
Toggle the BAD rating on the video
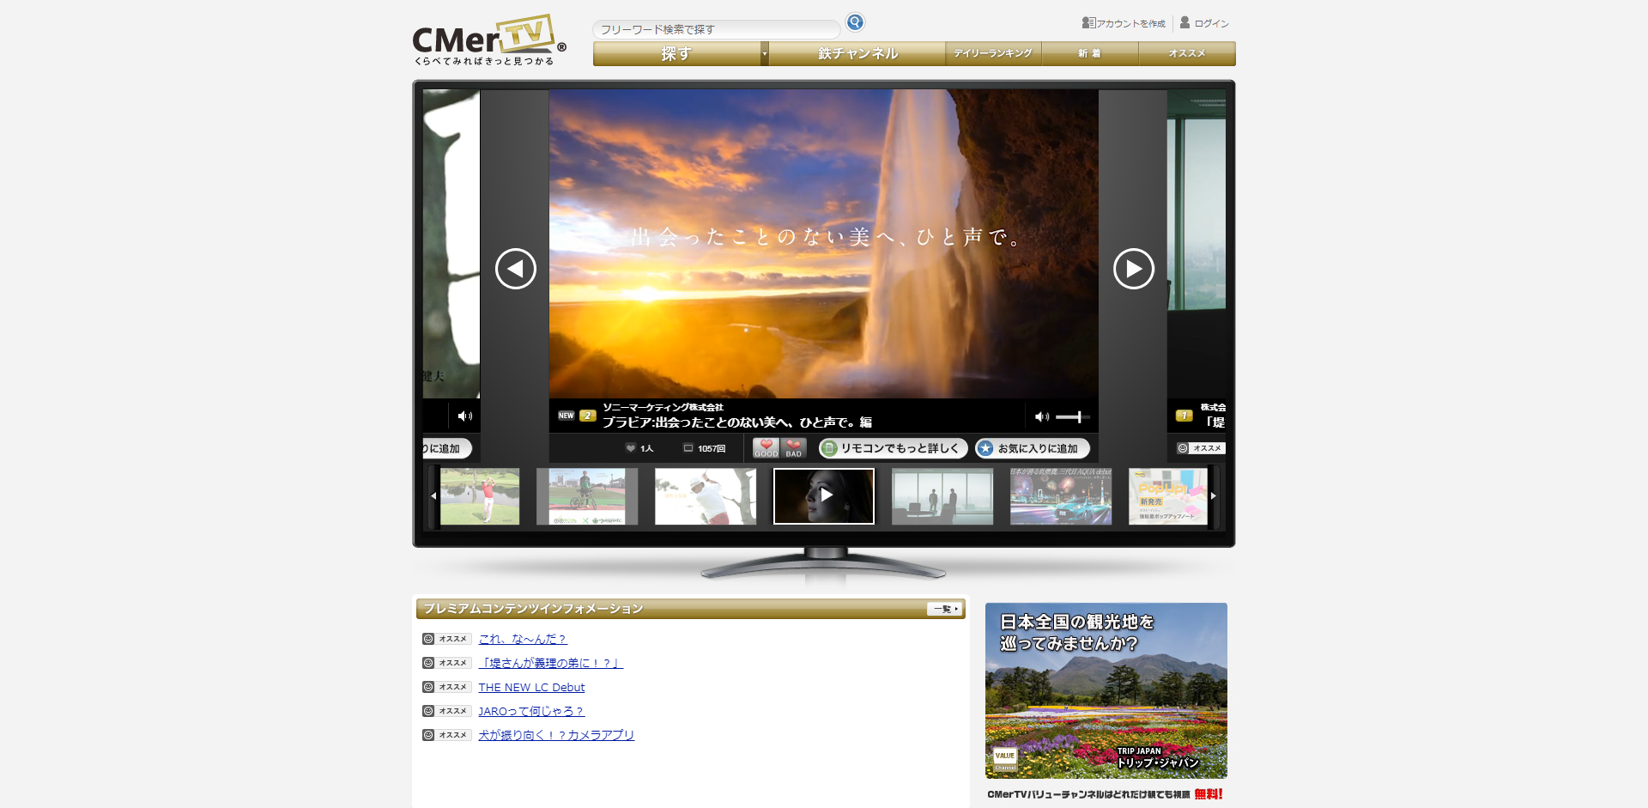tap(793, 447)
